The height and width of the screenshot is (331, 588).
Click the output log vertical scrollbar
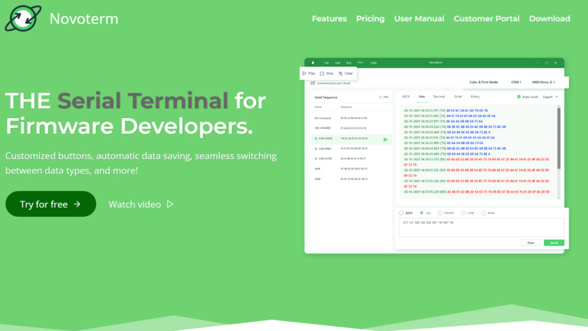[559, 139]
